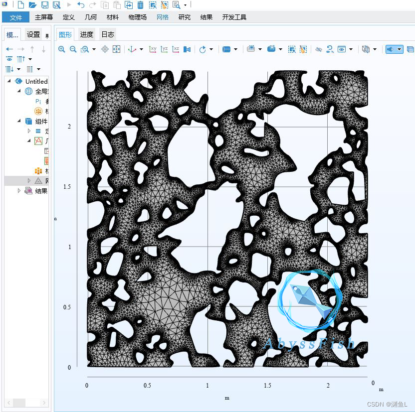Toggle the highlighted scene light button
The width and height of the screenshot is (415, 412).
coord(391,49)
